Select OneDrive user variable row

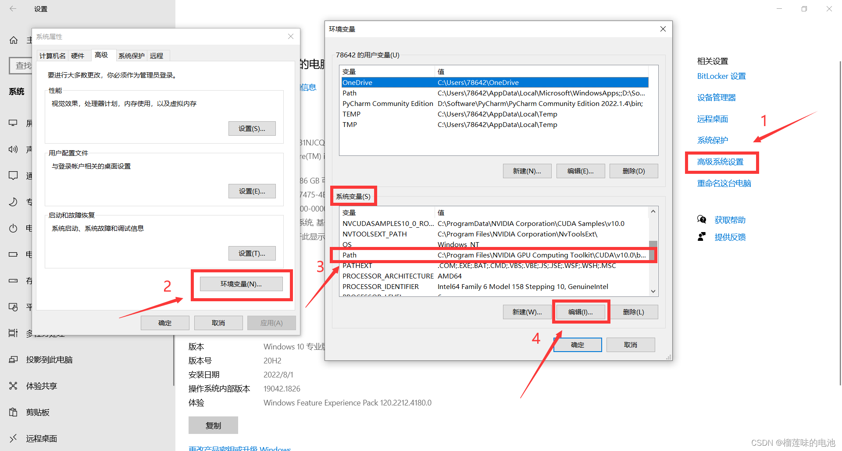coord(495,82)
